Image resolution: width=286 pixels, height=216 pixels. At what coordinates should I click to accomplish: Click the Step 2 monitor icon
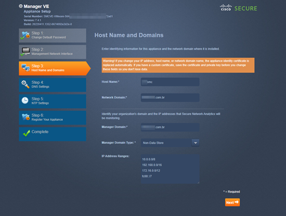click(x=25, y=52)
